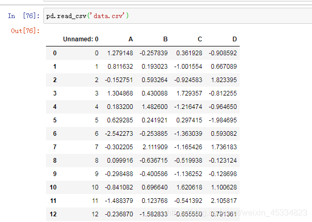The image size is (312, 222).
Task: Click the Out[76]: output prompt
Action: point(25,31)
